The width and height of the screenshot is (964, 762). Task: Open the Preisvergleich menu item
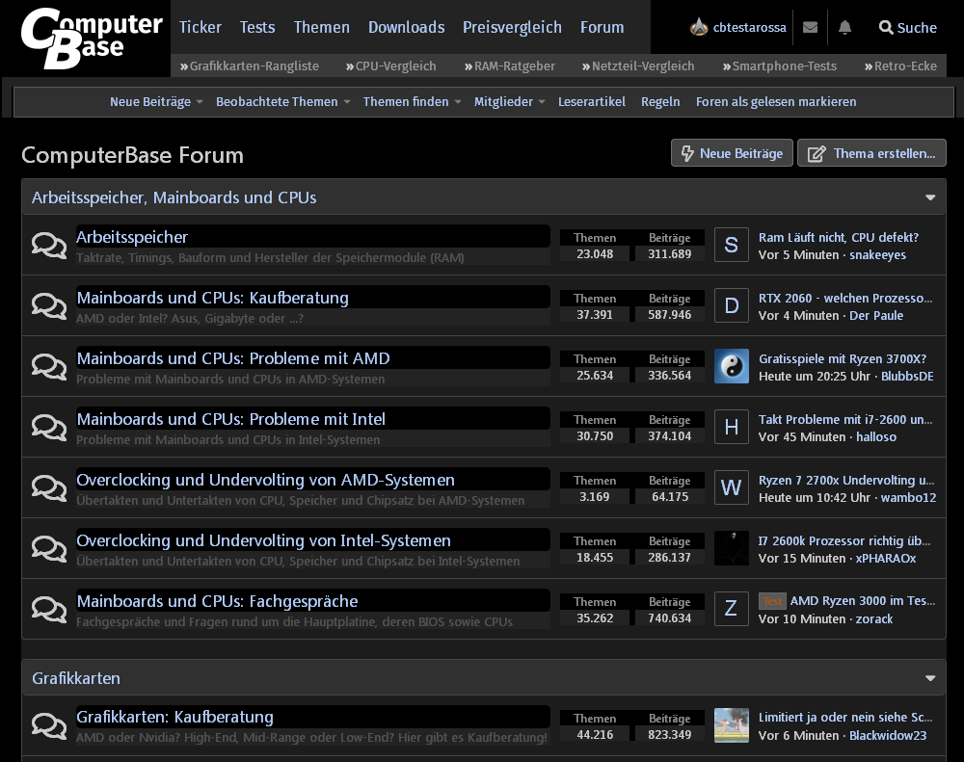pyautogui.click(x=512, y=28)
